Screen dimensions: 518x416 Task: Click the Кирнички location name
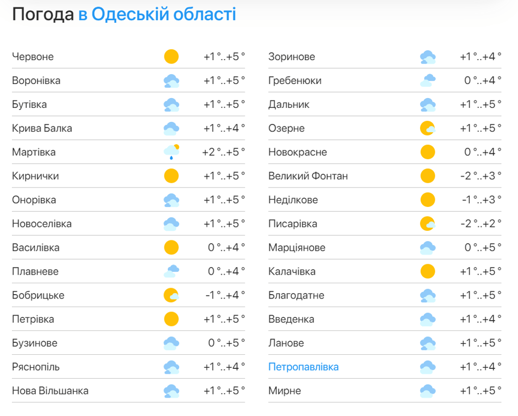click(x=35, y=176)
